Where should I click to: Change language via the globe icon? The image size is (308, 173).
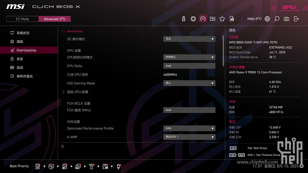[x=267, y=19]
